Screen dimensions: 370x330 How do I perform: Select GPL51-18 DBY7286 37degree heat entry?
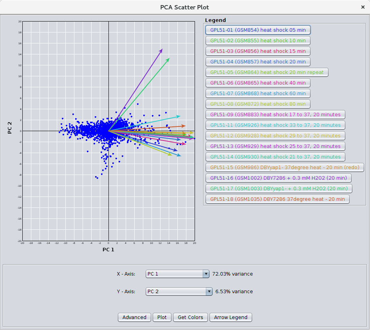point(277,199)
